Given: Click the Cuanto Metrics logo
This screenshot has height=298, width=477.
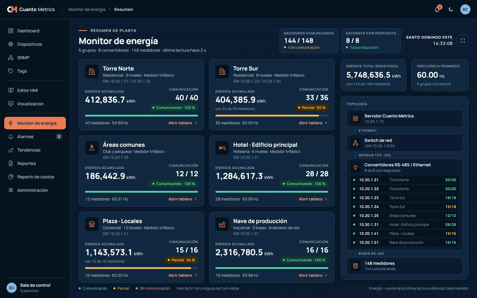Looking at the screenshot, I should [x=31, y=10].
